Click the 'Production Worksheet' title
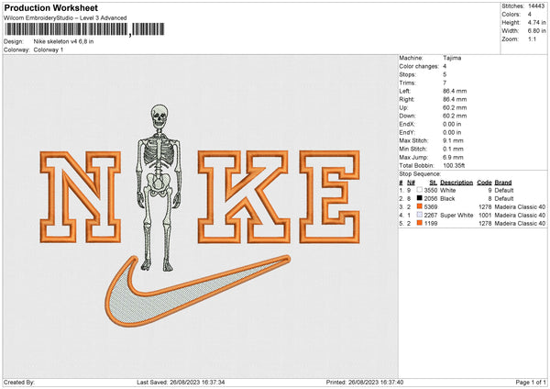This screenshot has height=389, width=550. [x=51, y=7]
